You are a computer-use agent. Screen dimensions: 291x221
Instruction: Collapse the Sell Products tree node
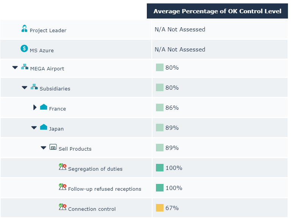pyautogui.click(x=44, y=148)
